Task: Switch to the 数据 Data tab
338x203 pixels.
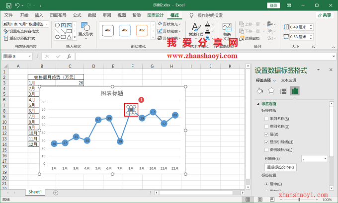Action: click(92, 15)
